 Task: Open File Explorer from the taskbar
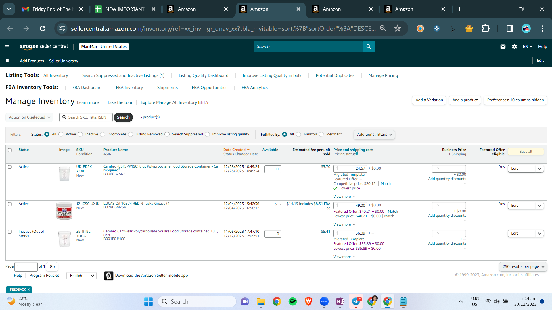(x=261, y=301)
